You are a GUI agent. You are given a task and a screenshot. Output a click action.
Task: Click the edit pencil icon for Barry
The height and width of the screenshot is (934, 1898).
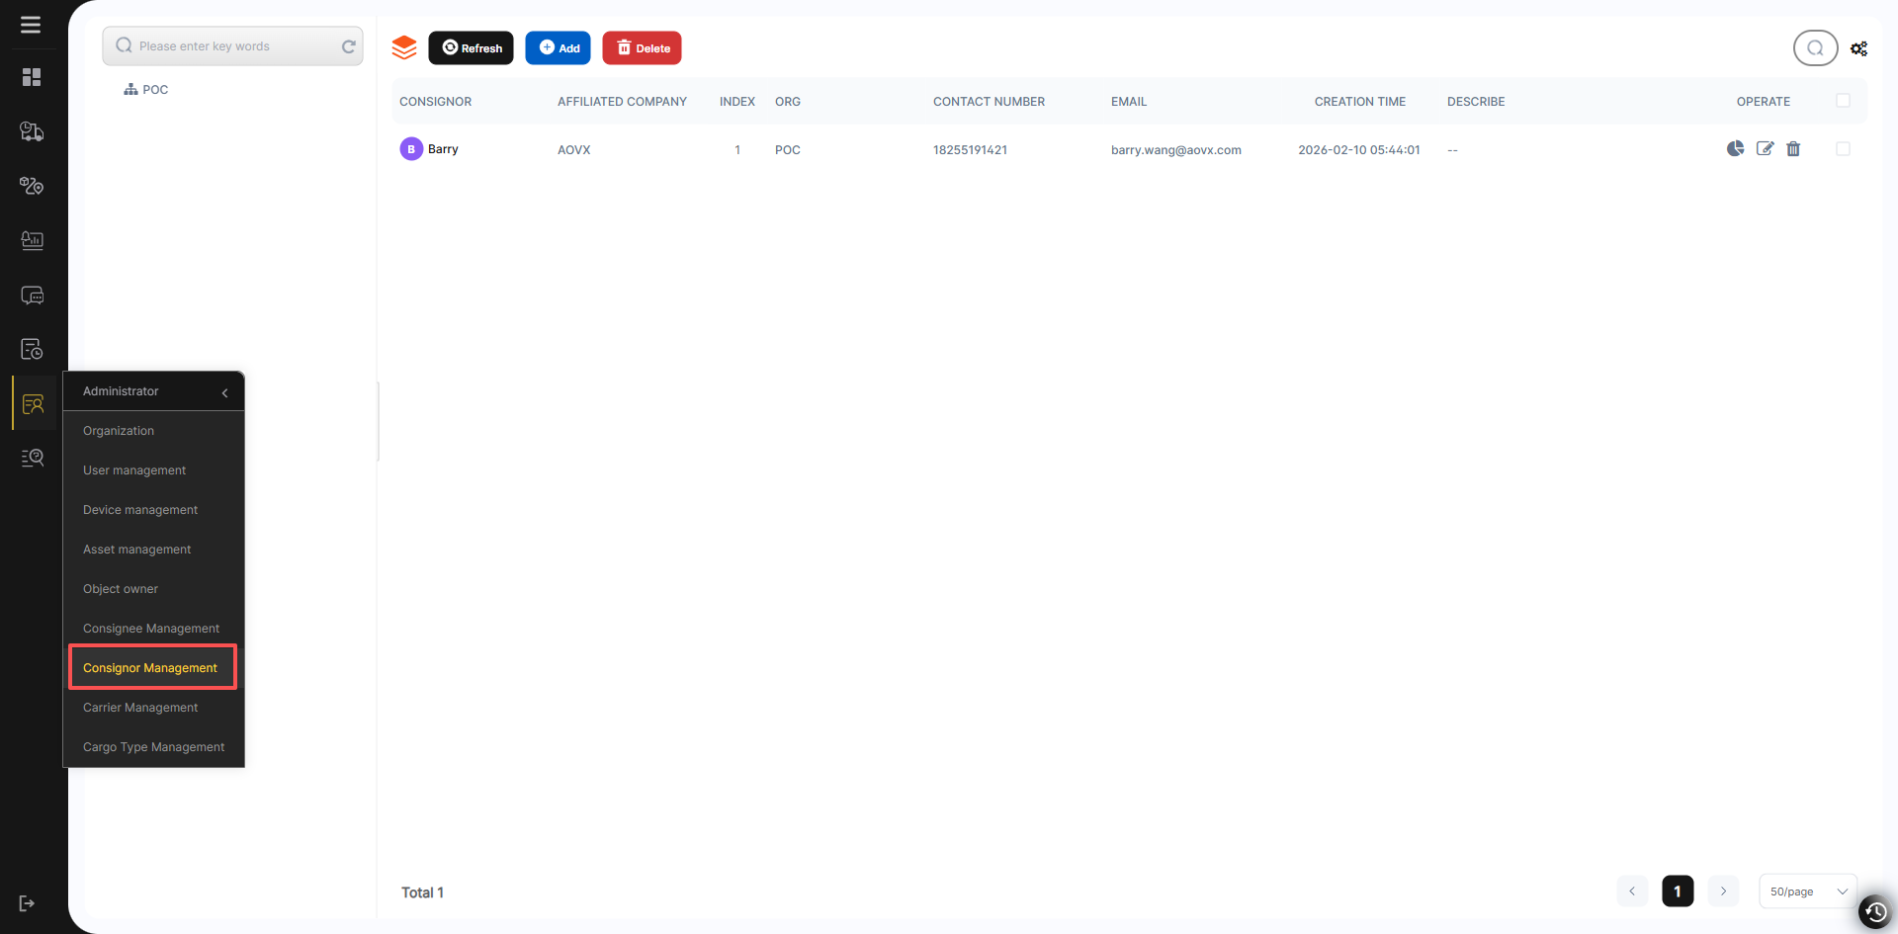pos(1765,149)
